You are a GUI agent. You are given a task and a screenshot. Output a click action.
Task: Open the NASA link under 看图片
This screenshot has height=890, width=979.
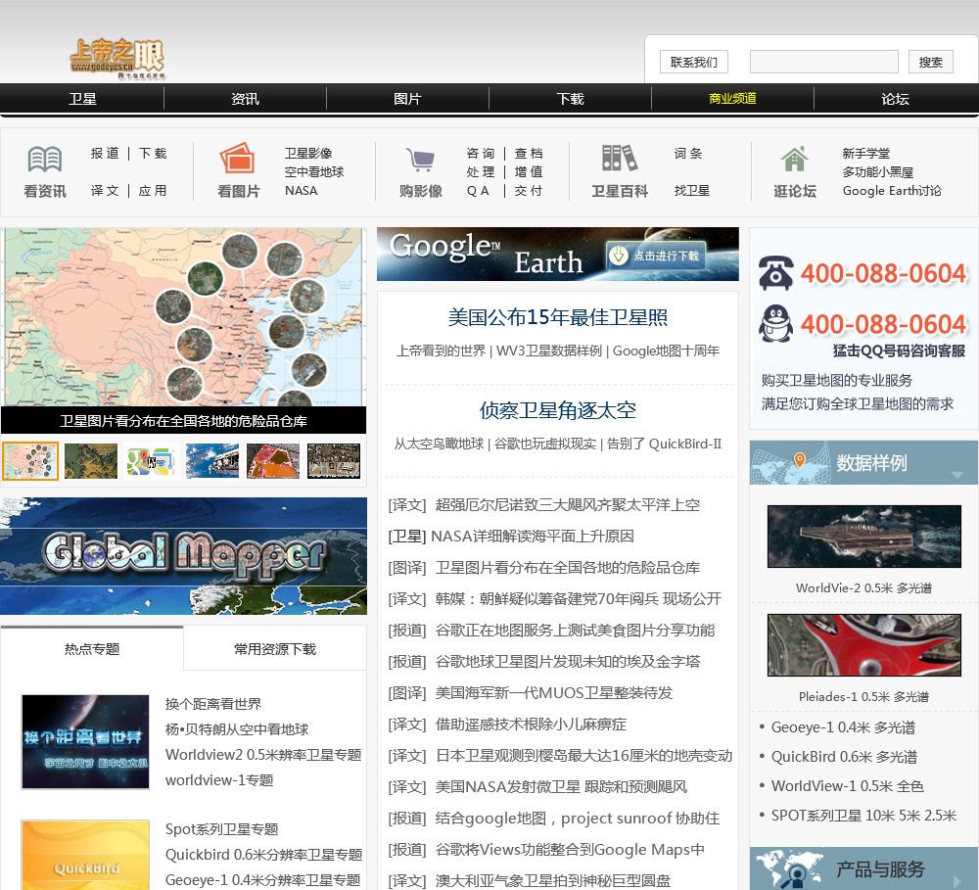(301, 191)
